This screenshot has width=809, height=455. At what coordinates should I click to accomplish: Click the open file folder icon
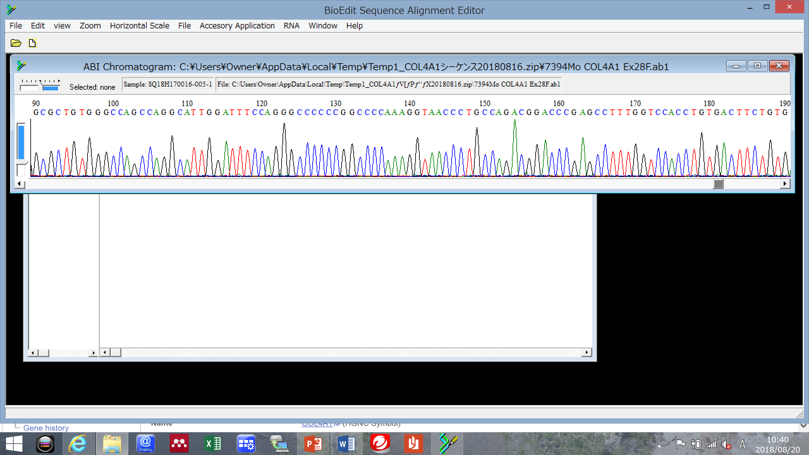click(x=16, y=43)
